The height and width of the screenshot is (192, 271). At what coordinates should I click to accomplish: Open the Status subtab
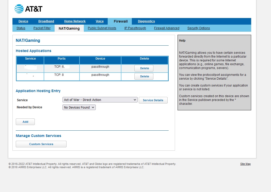(21, 28)
